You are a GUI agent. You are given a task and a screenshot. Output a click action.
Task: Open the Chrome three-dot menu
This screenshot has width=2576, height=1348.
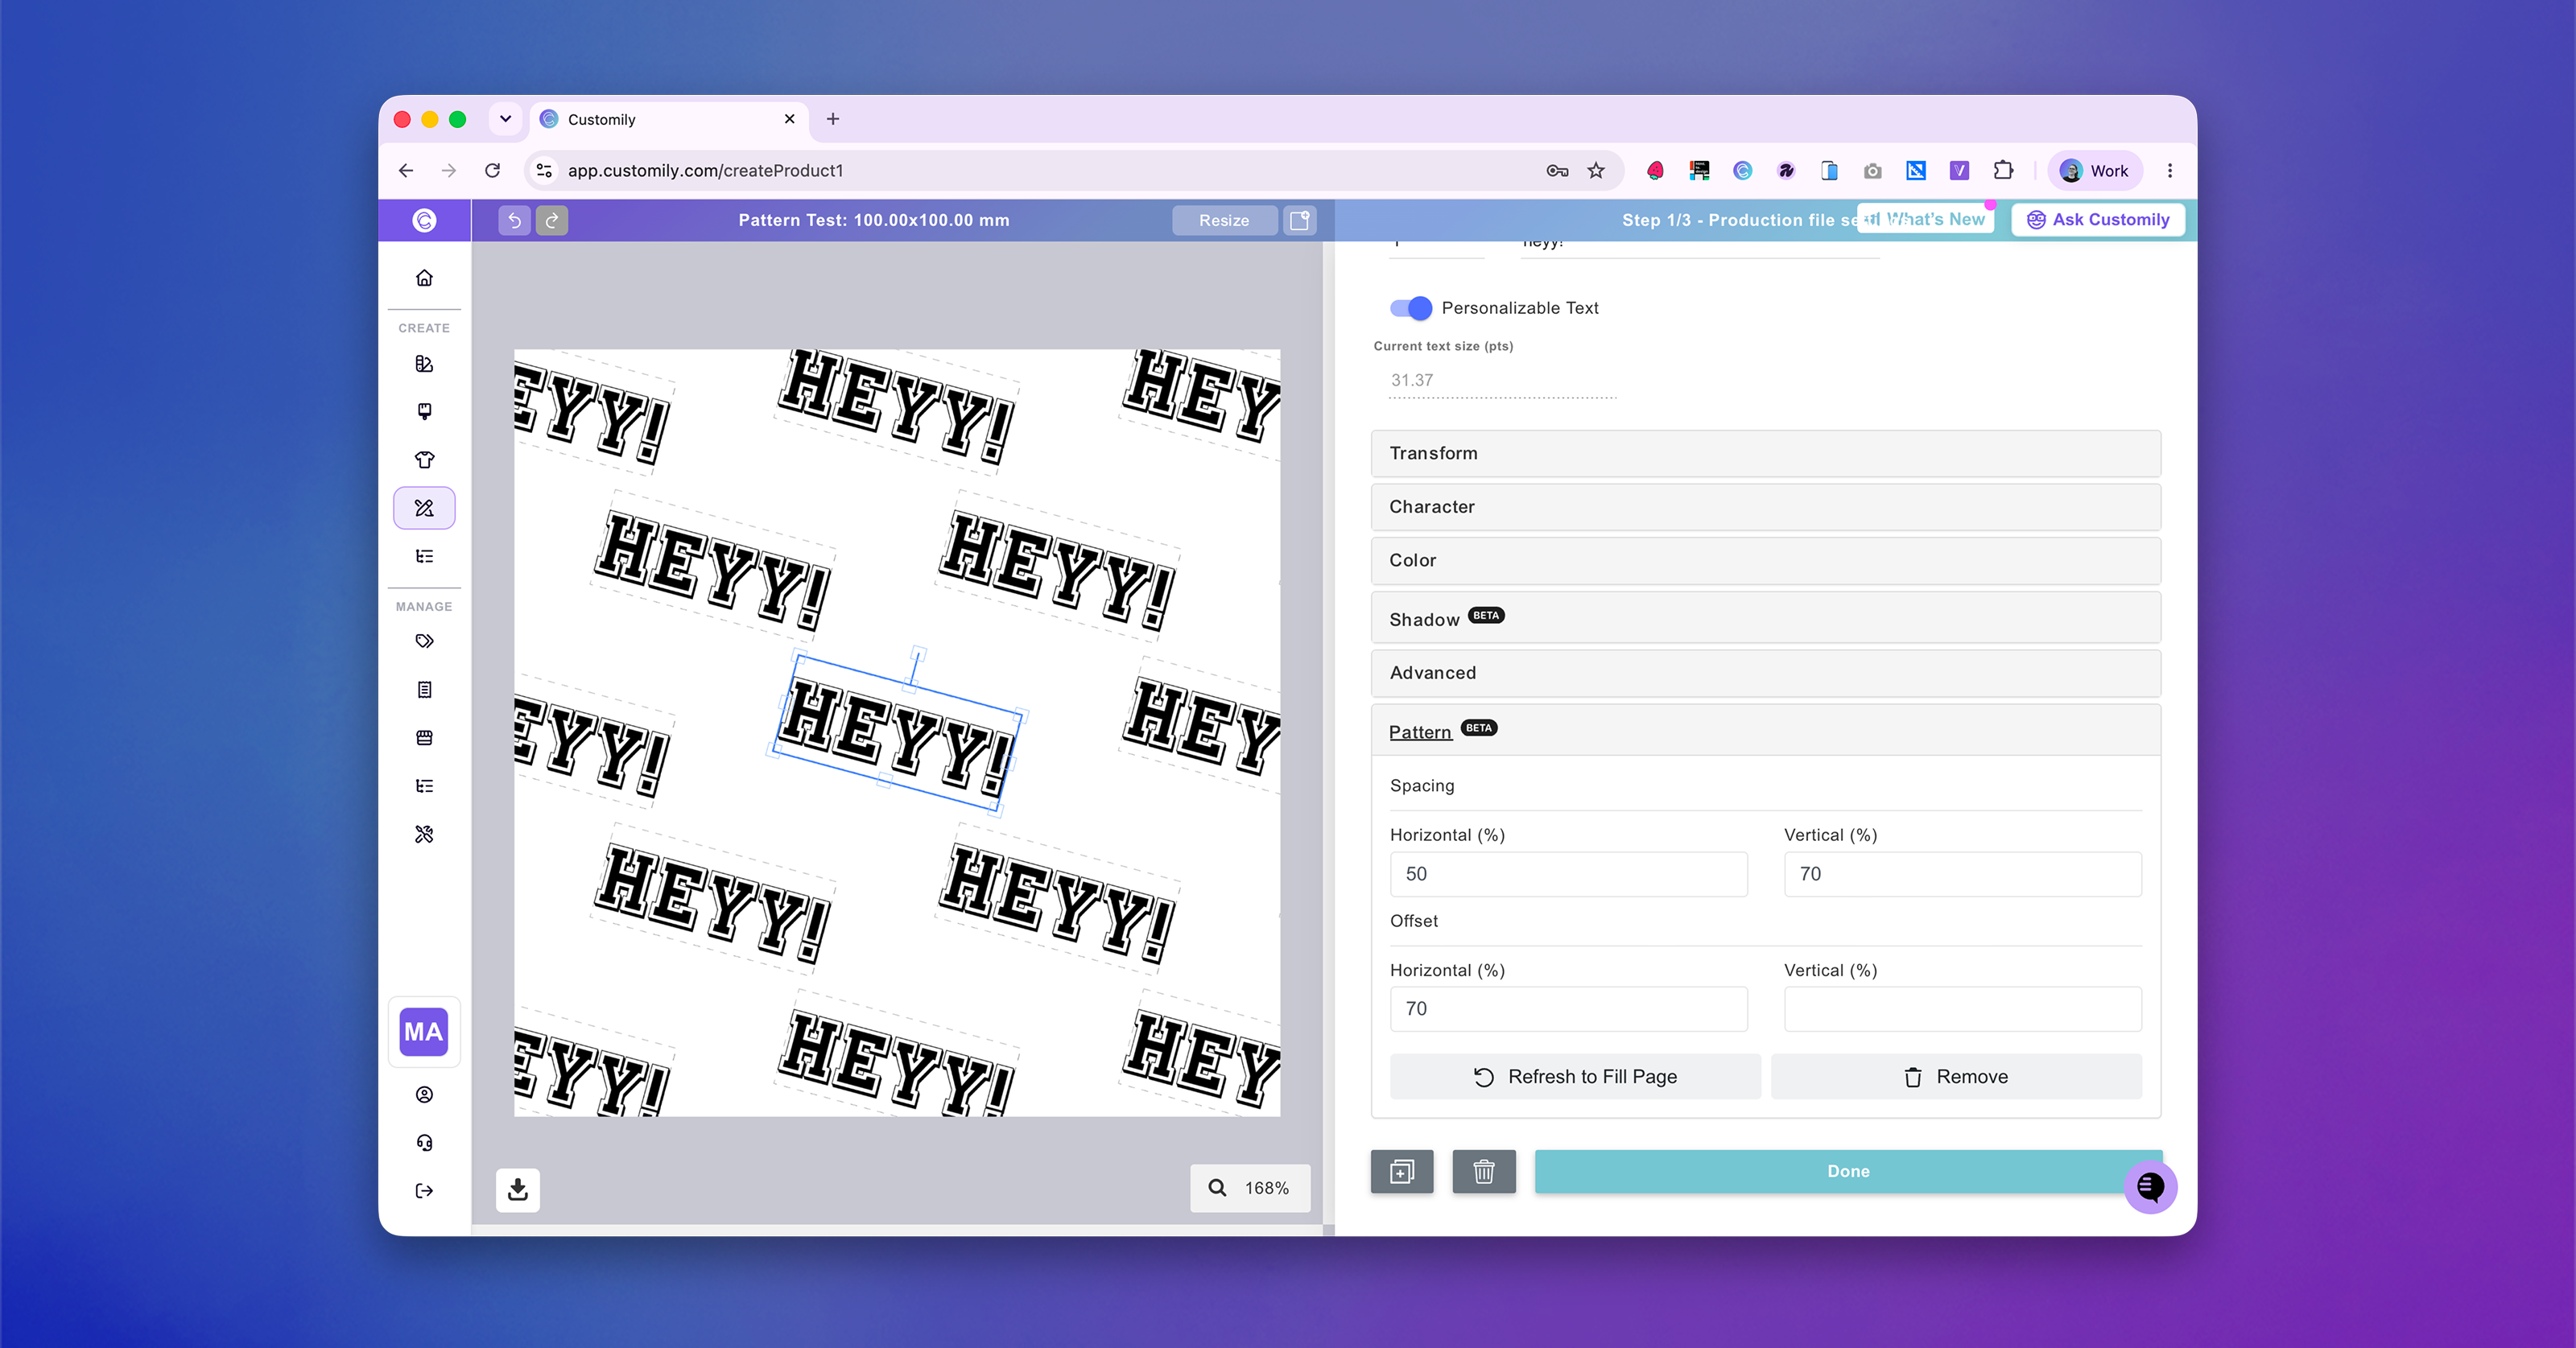pyautogui.click(x=2169, y=171)
